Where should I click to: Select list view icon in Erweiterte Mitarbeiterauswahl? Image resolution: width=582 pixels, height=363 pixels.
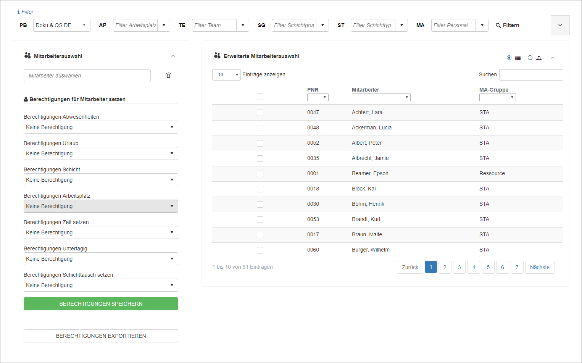pos(518,58)
